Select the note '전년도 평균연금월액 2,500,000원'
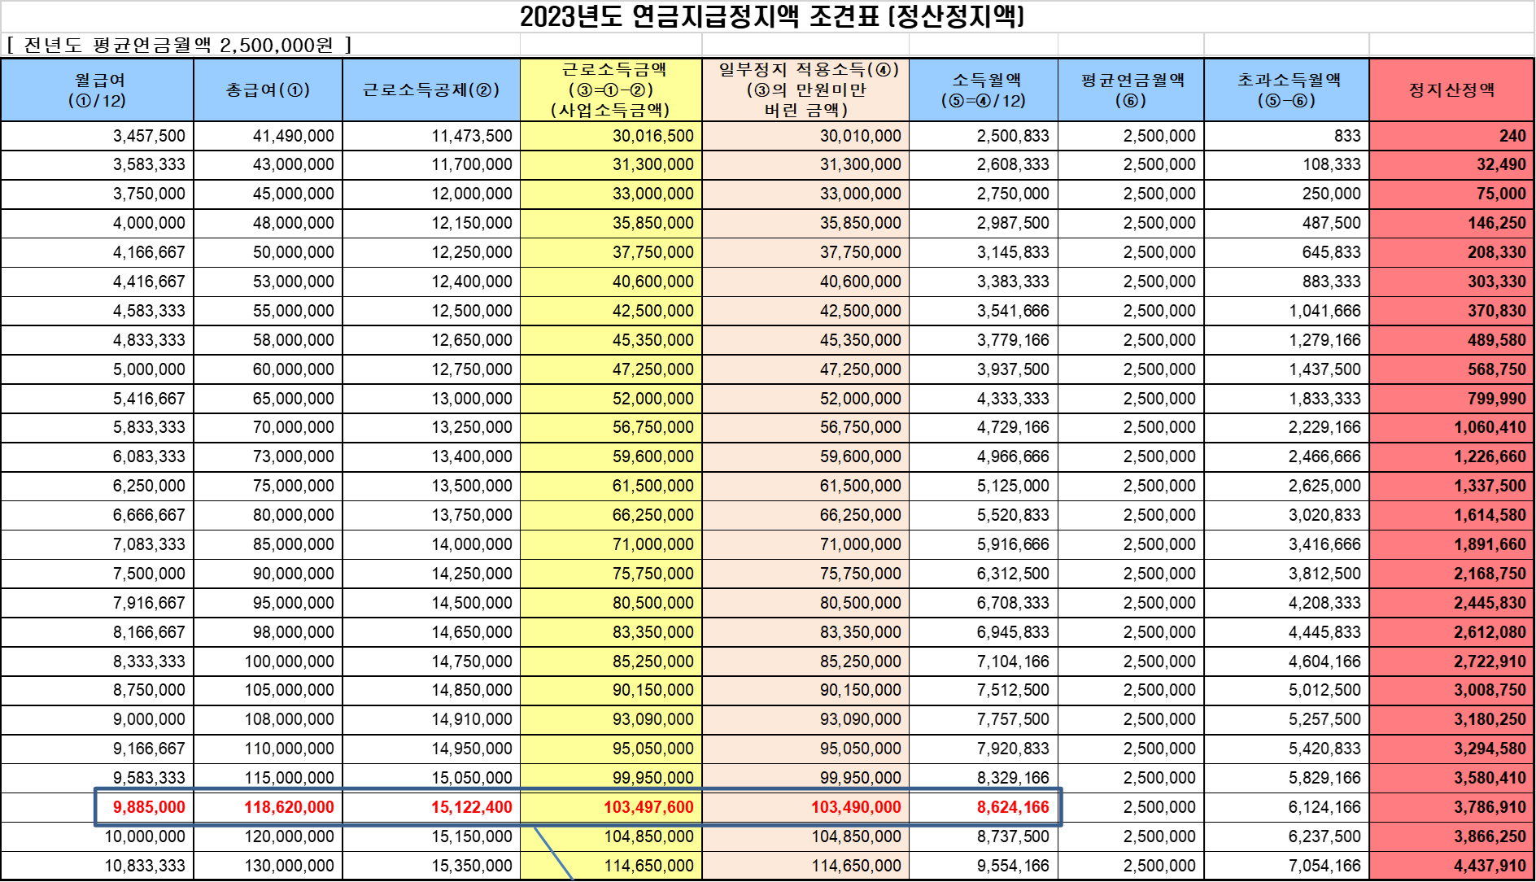Screen dimensions: 1536x882 coord(179,45)
